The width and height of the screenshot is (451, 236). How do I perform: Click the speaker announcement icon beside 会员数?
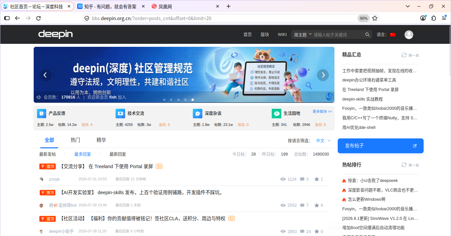pyautogui.click(x=39, y=97)
